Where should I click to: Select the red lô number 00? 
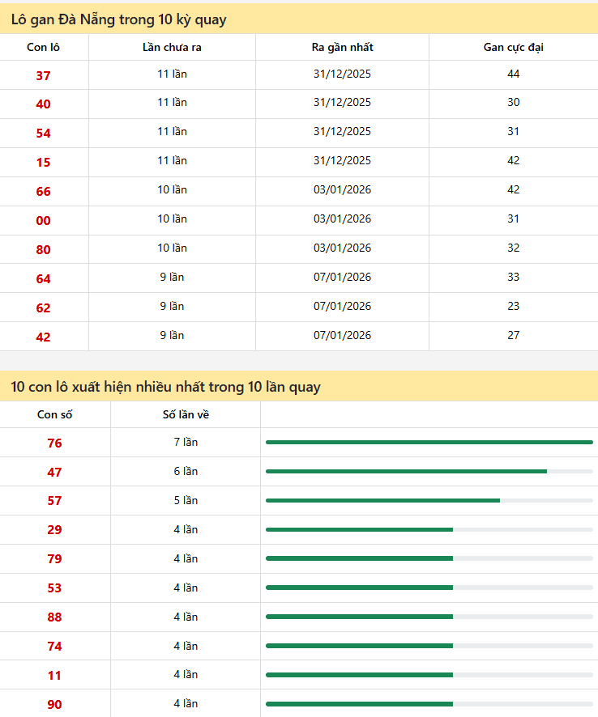(43, 221)
